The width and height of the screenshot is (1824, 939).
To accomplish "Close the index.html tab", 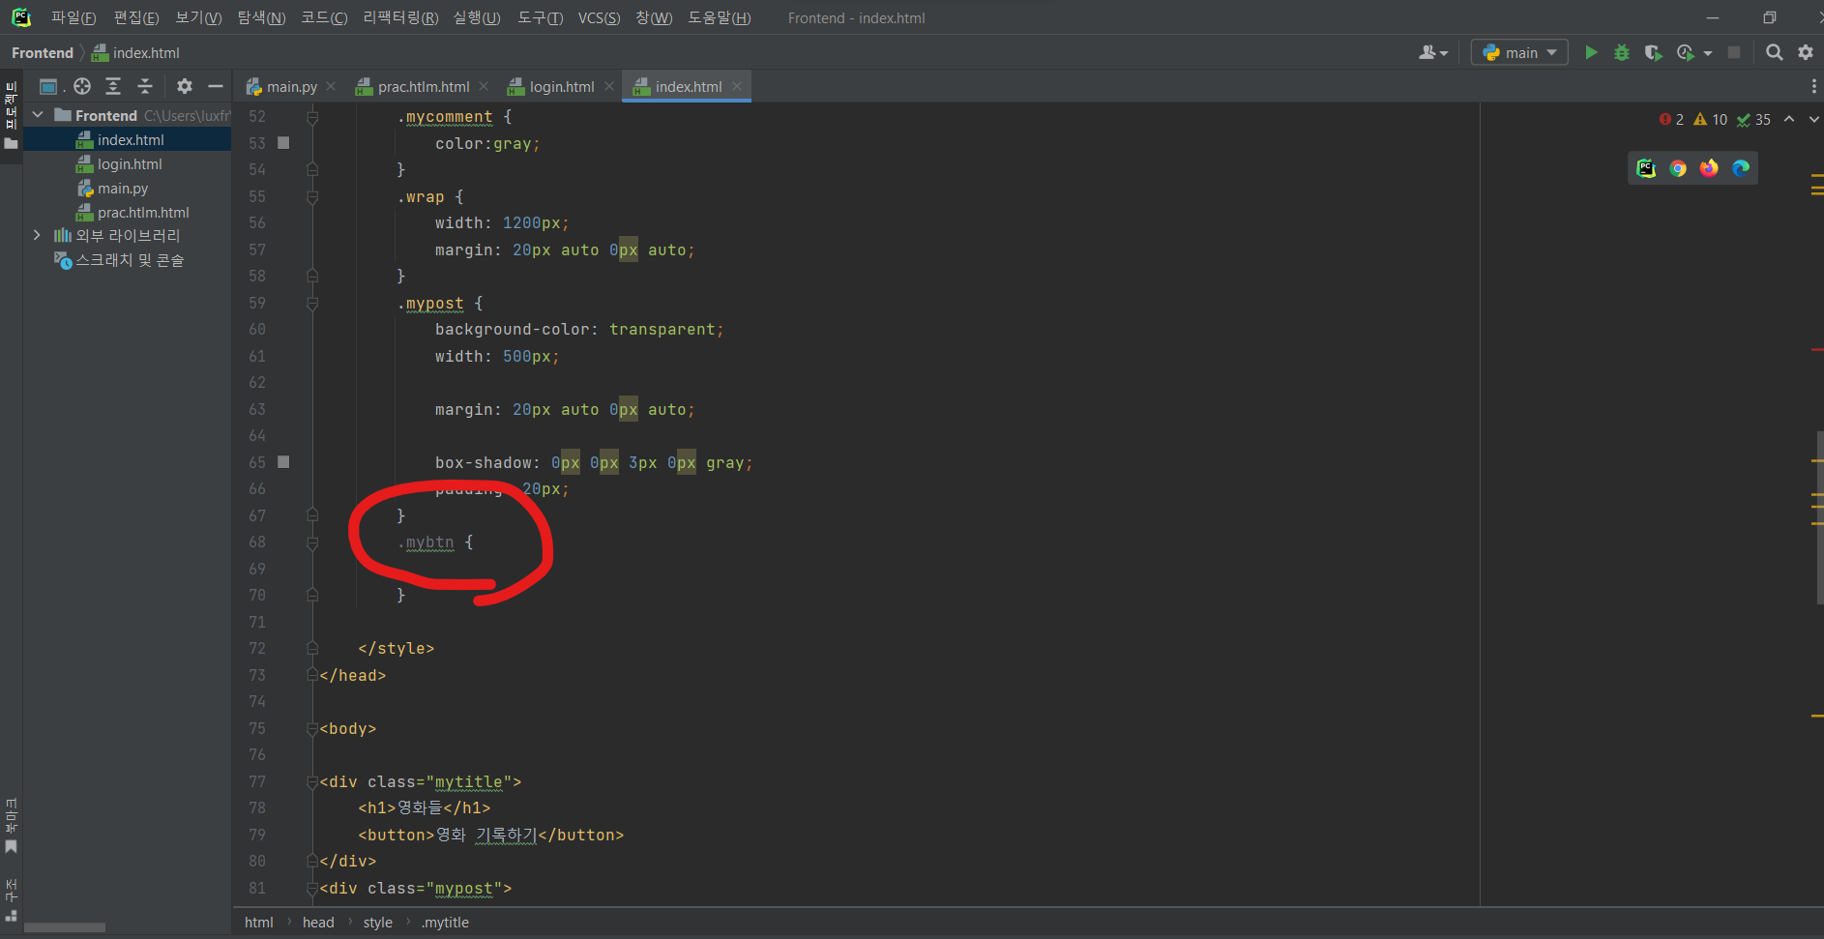I will (737, 86).
